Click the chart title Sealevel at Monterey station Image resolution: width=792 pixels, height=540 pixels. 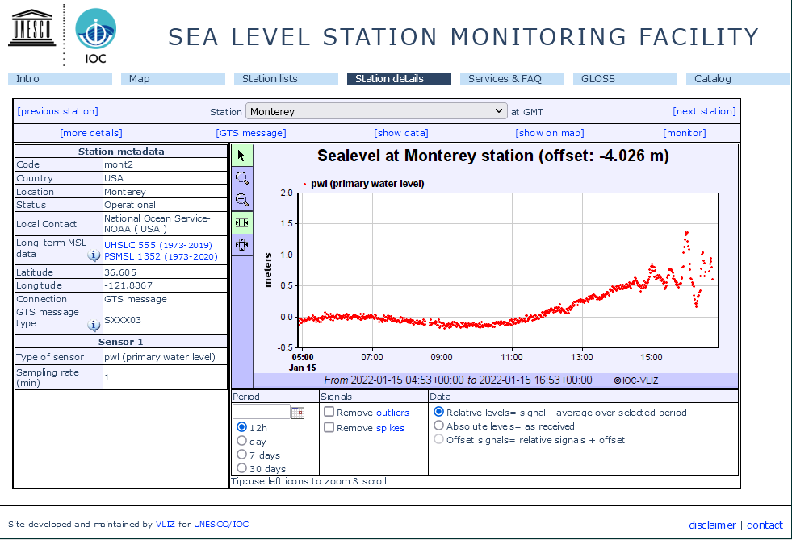click(493, 156)
